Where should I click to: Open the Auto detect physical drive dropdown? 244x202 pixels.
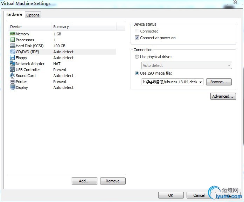coord(187,65)
